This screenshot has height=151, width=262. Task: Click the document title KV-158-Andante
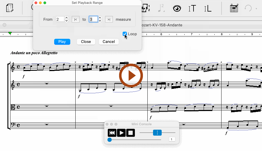click(x=162, y=25)
